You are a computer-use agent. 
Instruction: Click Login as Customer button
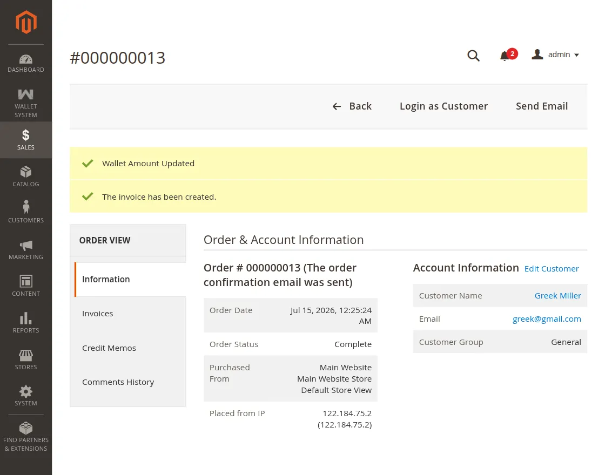coord(443,106)
